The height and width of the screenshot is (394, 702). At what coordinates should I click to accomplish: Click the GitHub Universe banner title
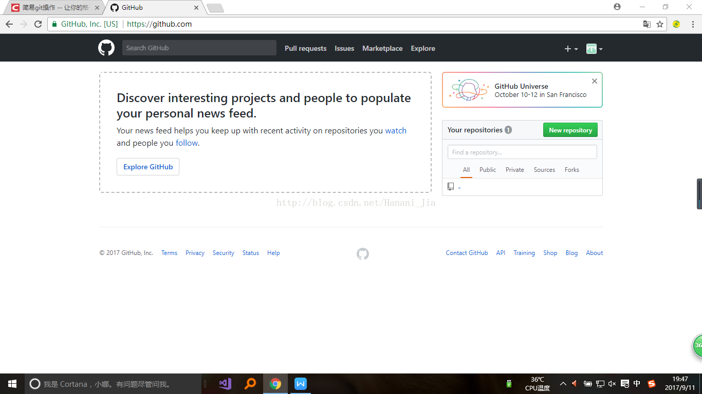pos(521,86)
